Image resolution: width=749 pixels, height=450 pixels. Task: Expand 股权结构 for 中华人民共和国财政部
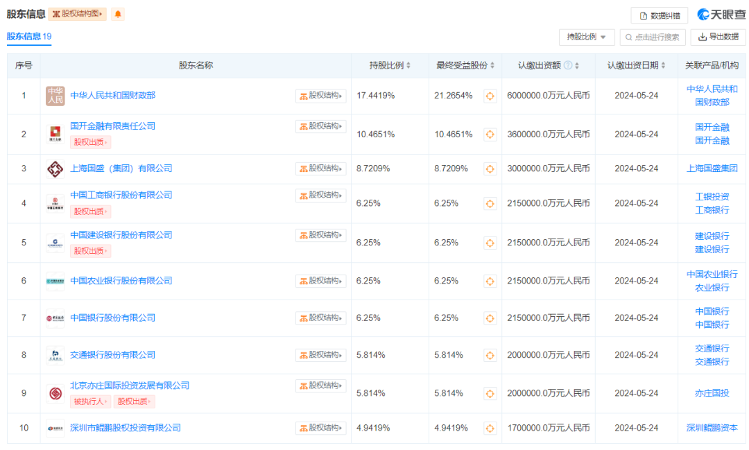point(320,96)
